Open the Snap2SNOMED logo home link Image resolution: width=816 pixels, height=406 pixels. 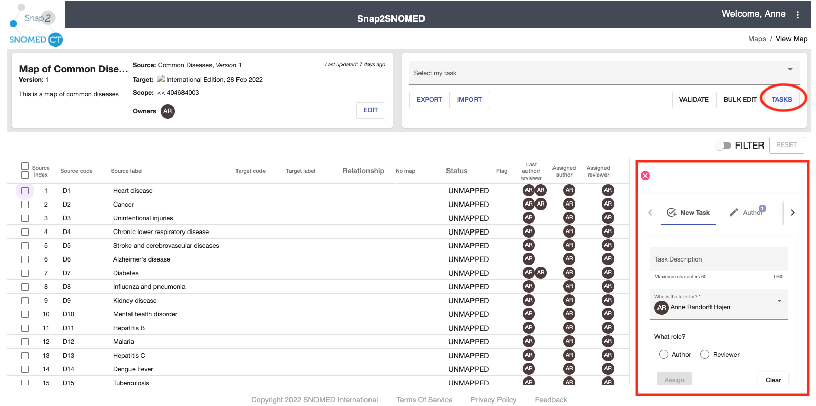pos(36,25)
